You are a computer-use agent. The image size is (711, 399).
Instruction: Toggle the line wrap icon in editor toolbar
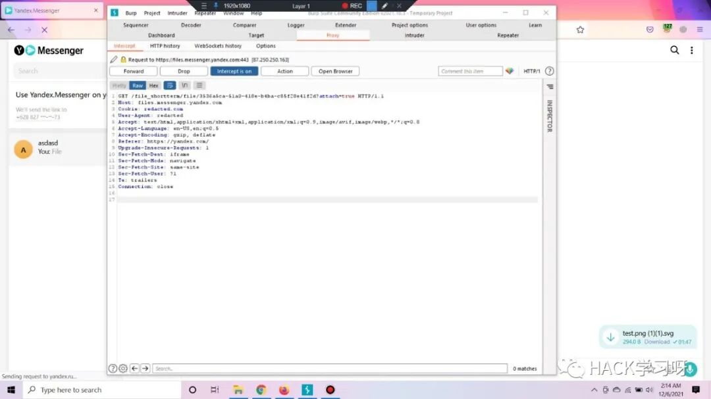(x=170, y=85)
